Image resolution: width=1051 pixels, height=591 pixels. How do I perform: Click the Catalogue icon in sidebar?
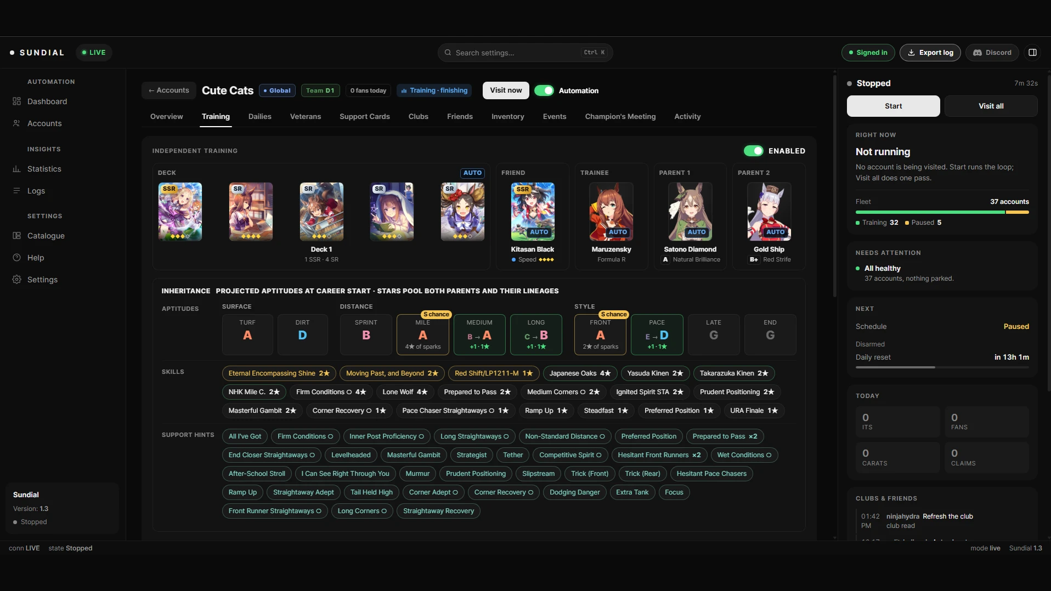click(16, 236)
